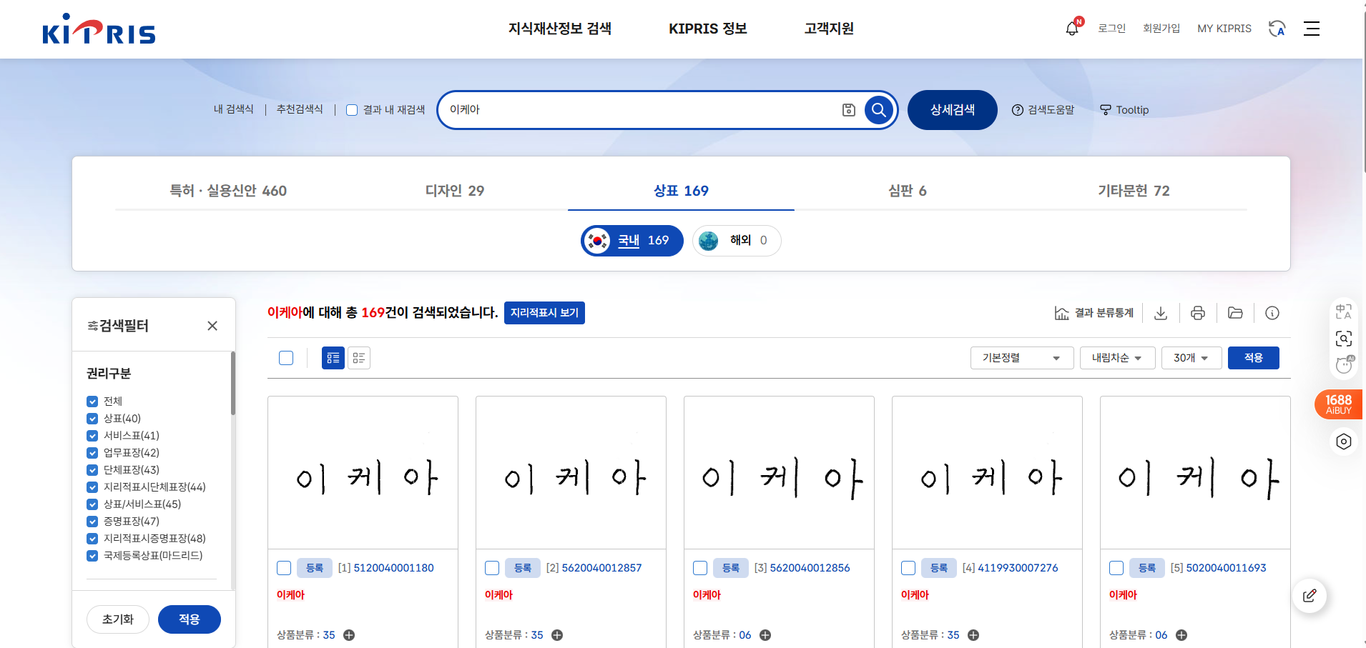Screen dimensions: 1366x648
Task: Expand 상품분류 plus for item 5120040001180
Action: point(349,635)
